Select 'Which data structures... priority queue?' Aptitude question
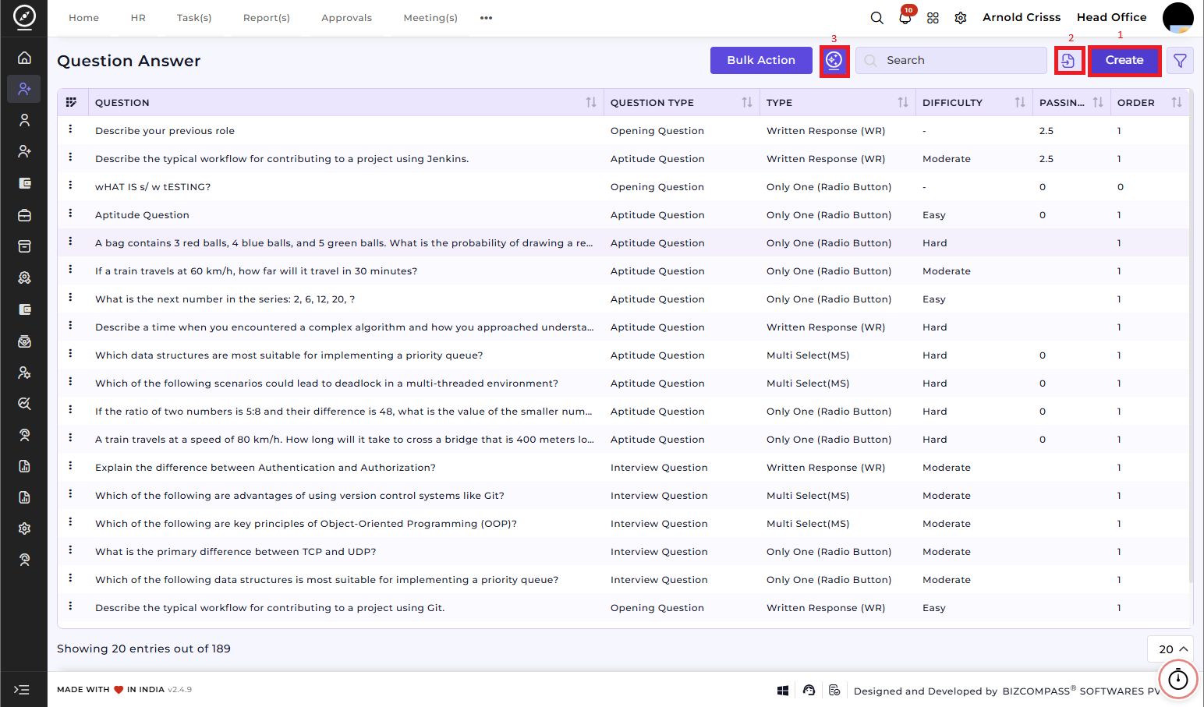1204x707 pixels. pyautogui.click(x=289, y=355)
